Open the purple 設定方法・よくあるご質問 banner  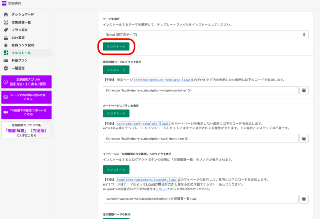click(x=26, y=82)
